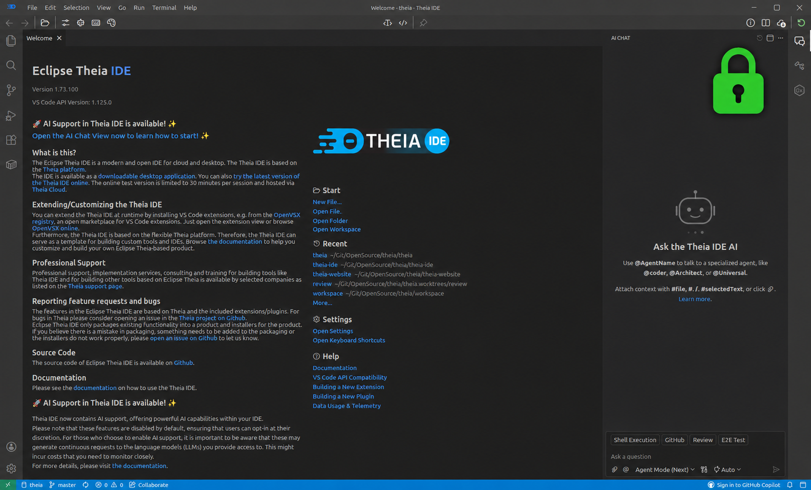This screenshot has height=490, width=811.
Task: Go forward using the toolbar arrow
Action: pyautogui.click(x=25, y=23)
